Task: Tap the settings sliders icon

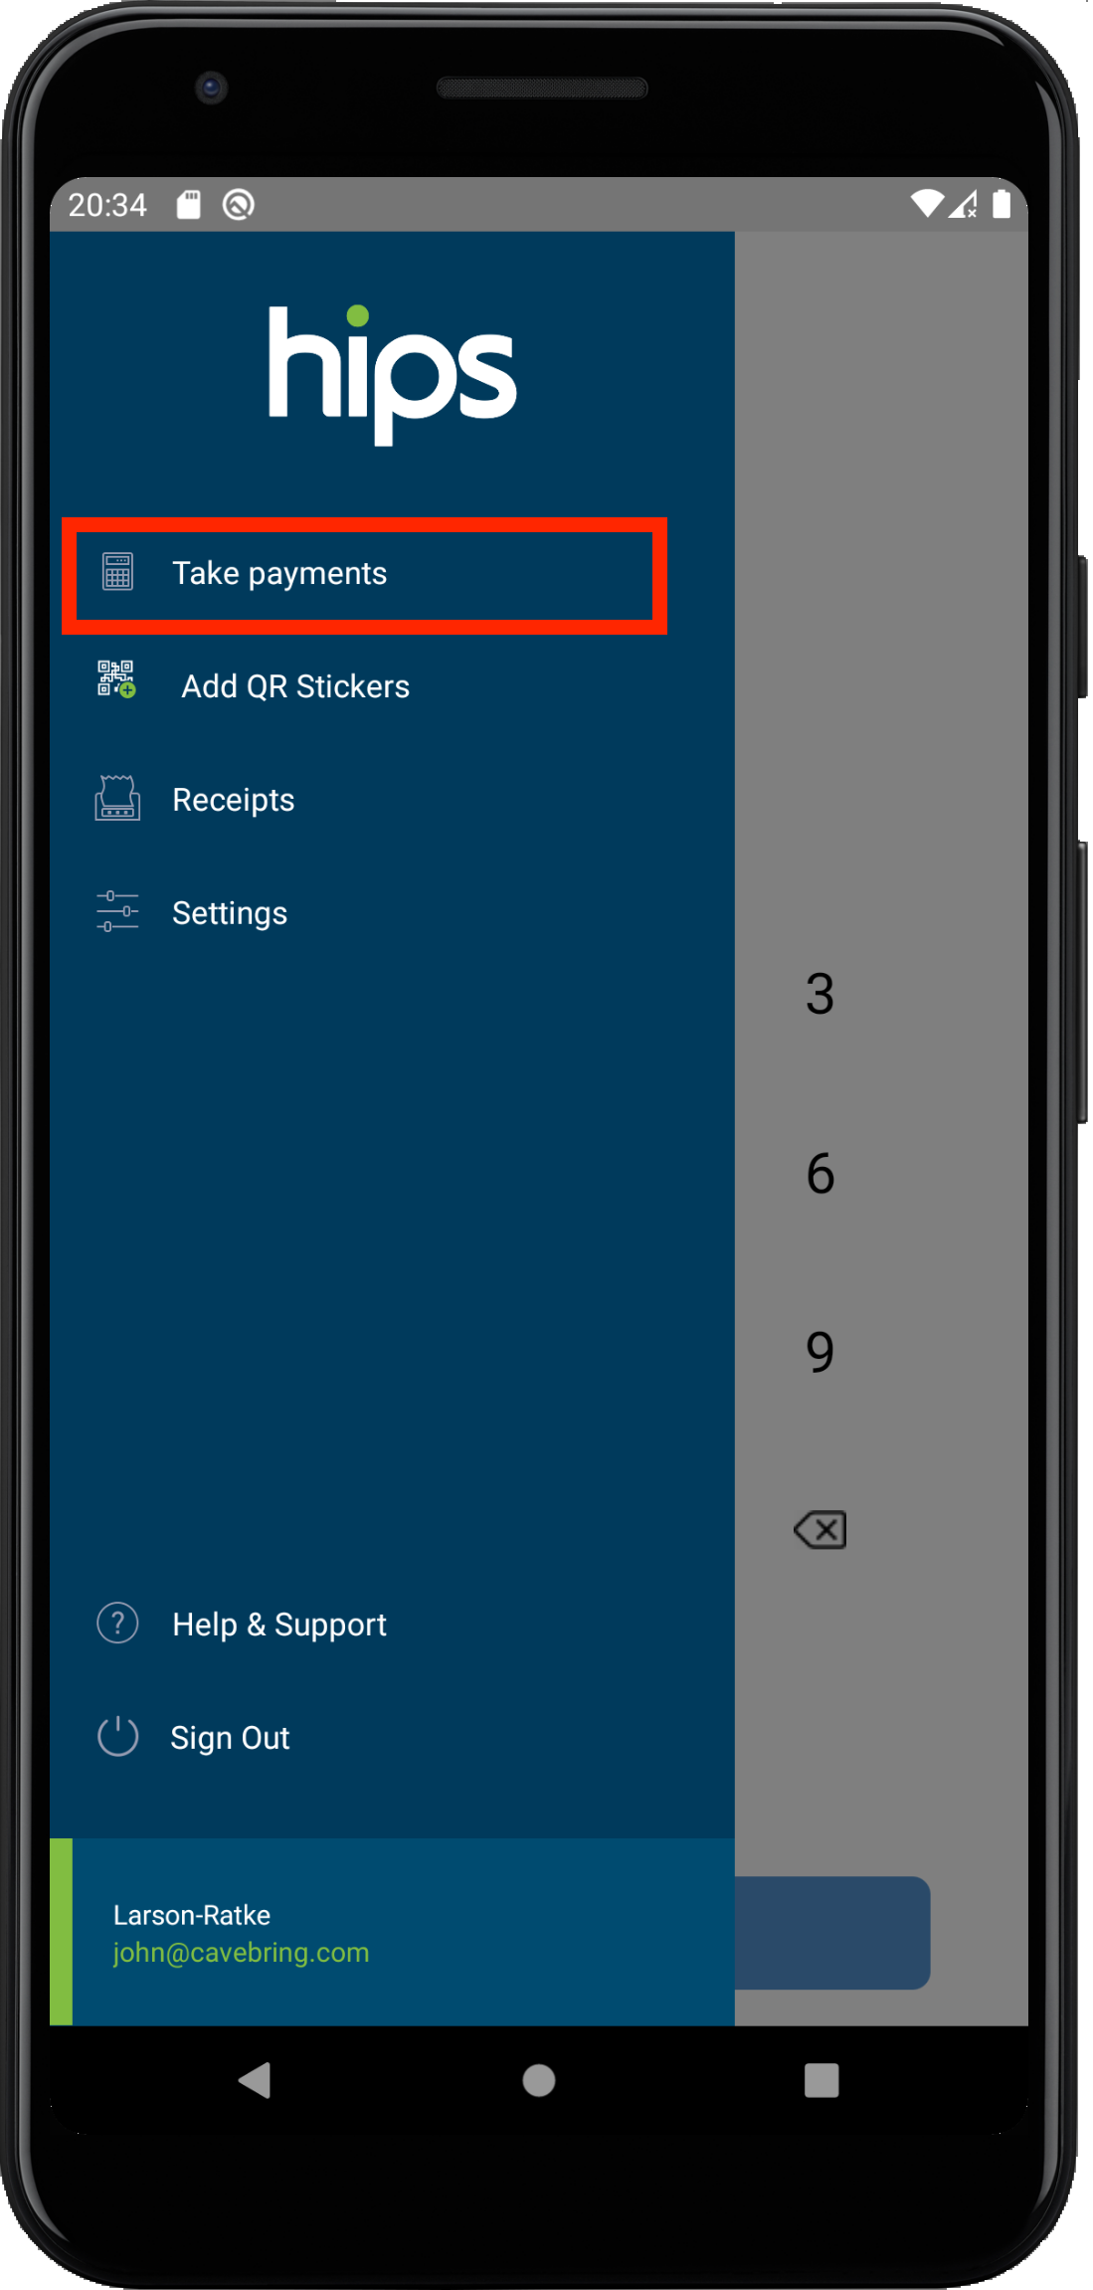Action: (x=117, y=911)
